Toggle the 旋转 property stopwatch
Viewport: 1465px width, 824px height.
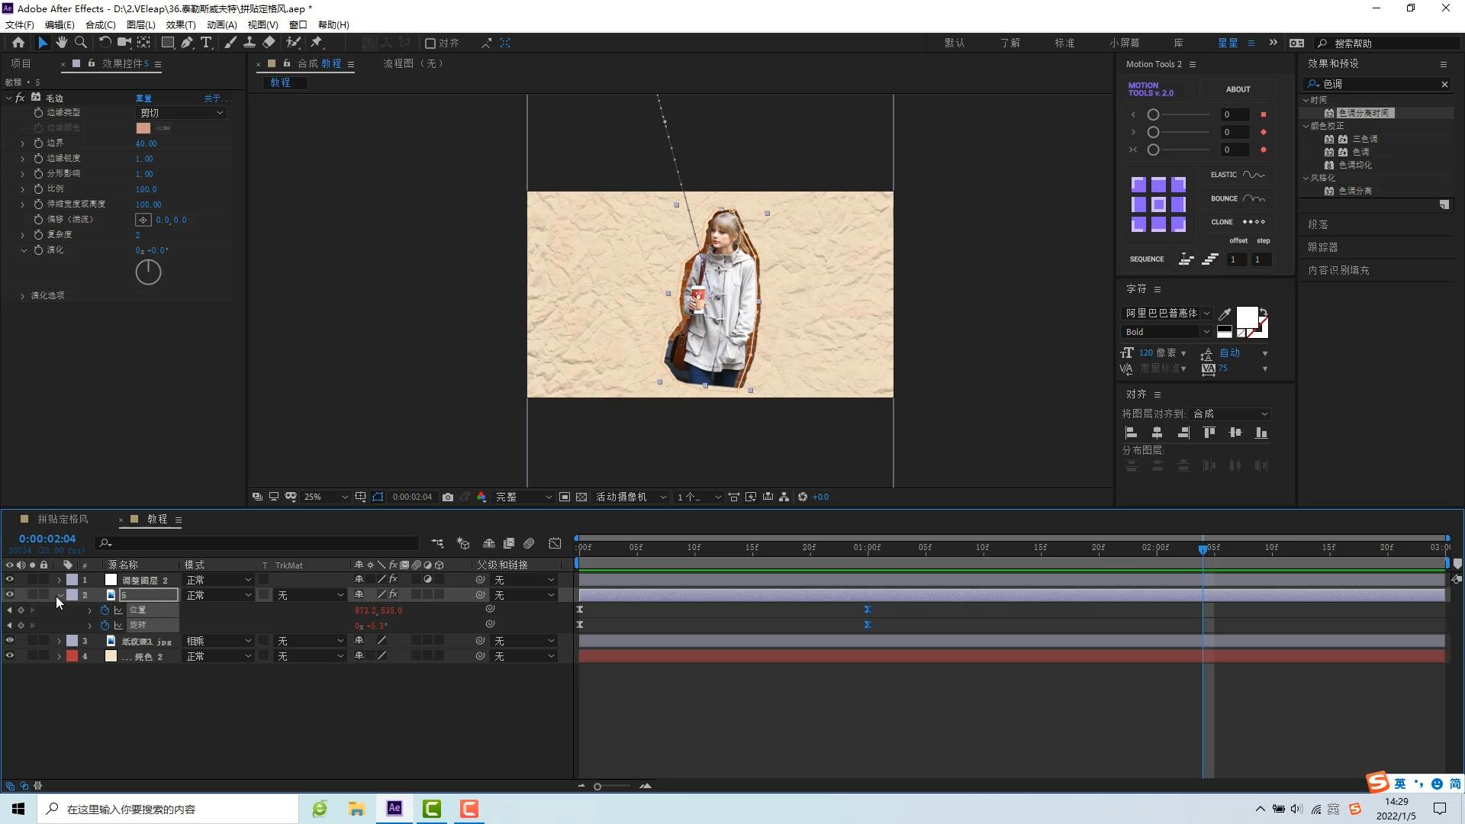105,626
